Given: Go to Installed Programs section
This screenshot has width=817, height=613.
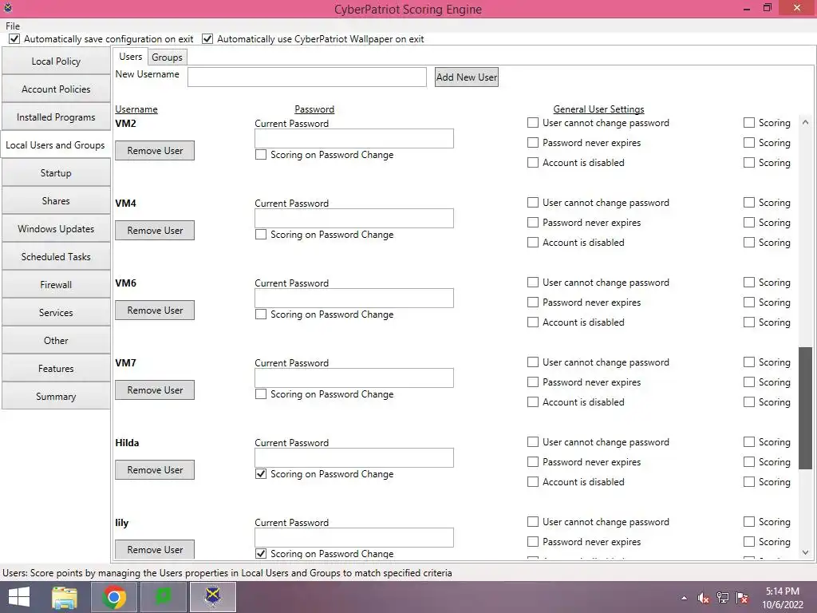Looking at the screenshot, I should pyautogui.click(x=56, y=117).
